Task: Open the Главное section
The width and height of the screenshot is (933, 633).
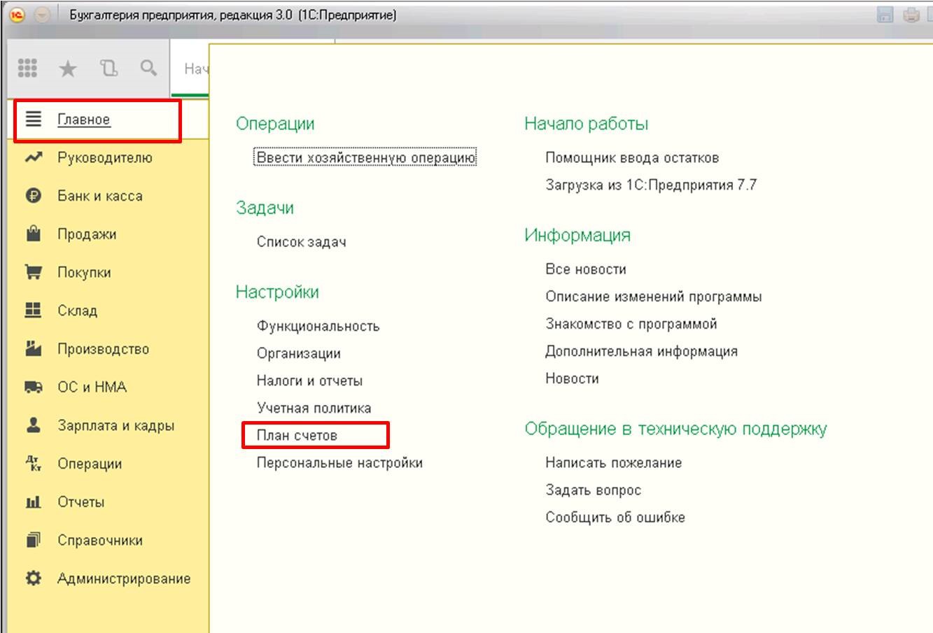Action: [x=84, y=120]
